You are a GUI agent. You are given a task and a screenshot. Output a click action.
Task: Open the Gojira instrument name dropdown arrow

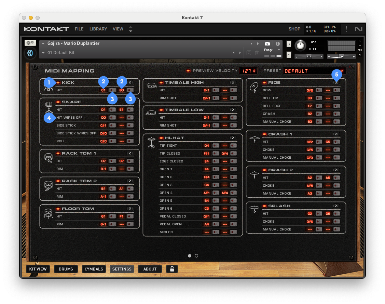pos(43,44)
